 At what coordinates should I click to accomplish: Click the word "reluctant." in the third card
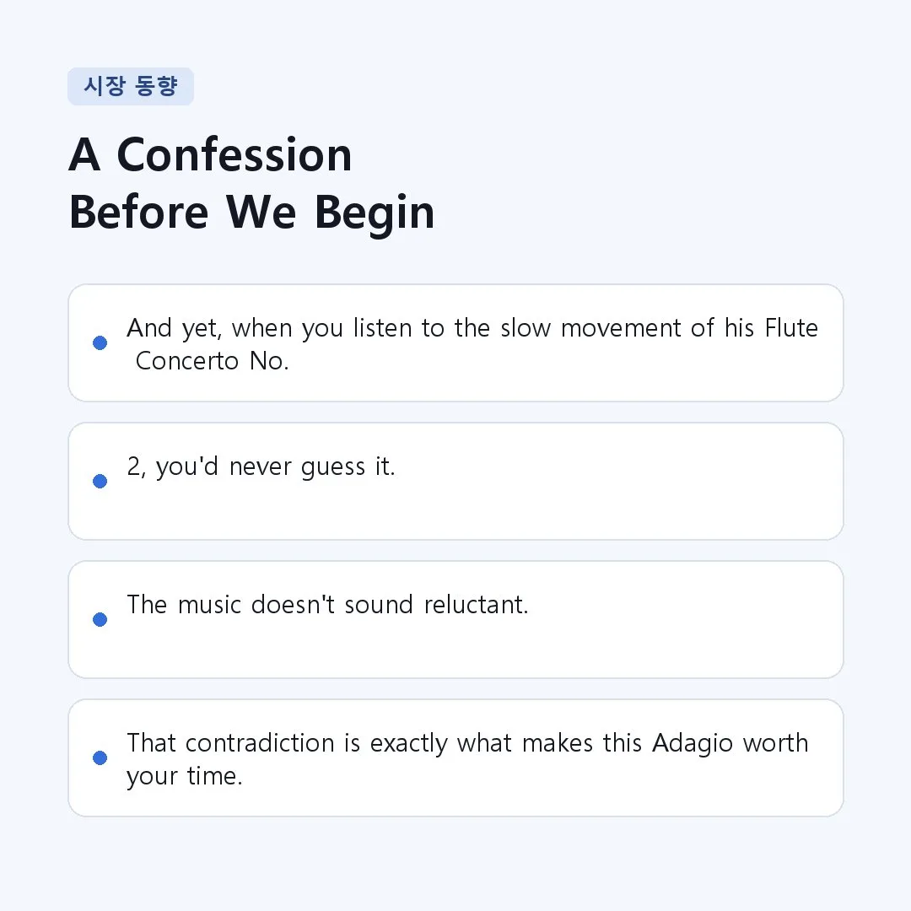tap(477, 605)
